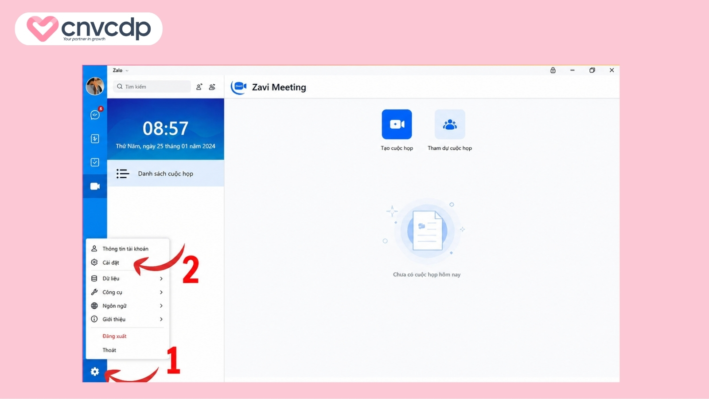
Task: Open the Messages chat icon with unread badge
Action: pos(95,115)
